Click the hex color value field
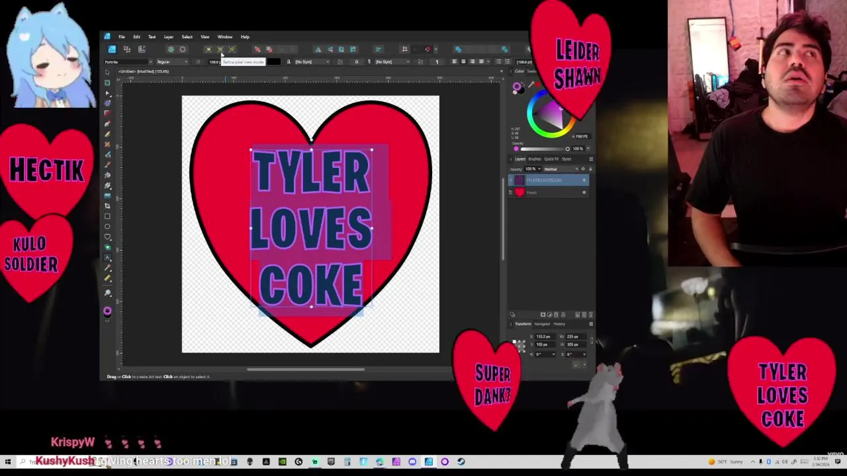Viewport: 847px width, 476px height. (x=582, y=136)
